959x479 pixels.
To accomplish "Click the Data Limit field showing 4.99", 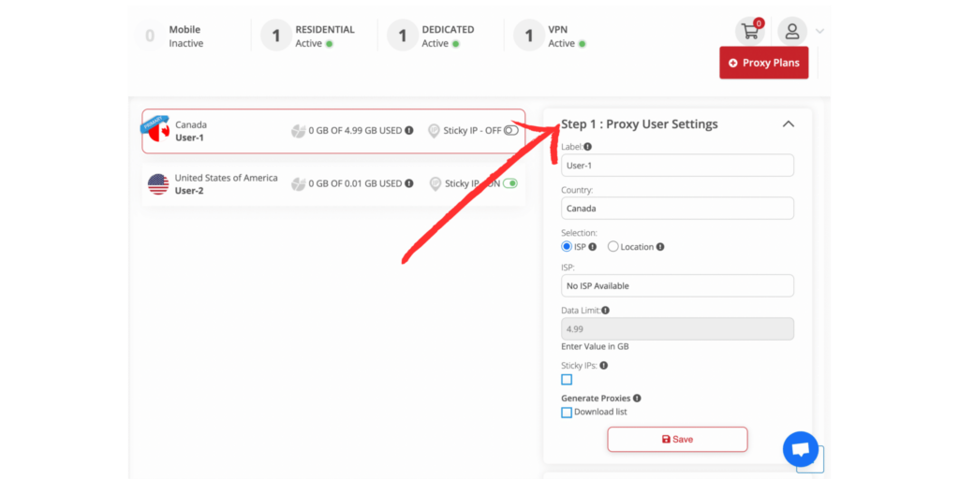I will tap(678, 328).
